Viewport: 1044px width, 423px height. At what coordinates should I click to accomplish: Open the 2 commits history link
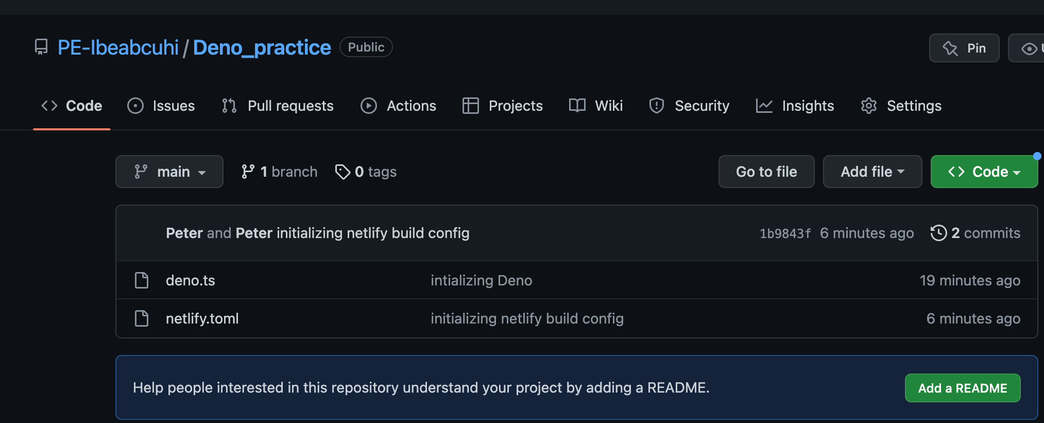[x=975, y=233]
